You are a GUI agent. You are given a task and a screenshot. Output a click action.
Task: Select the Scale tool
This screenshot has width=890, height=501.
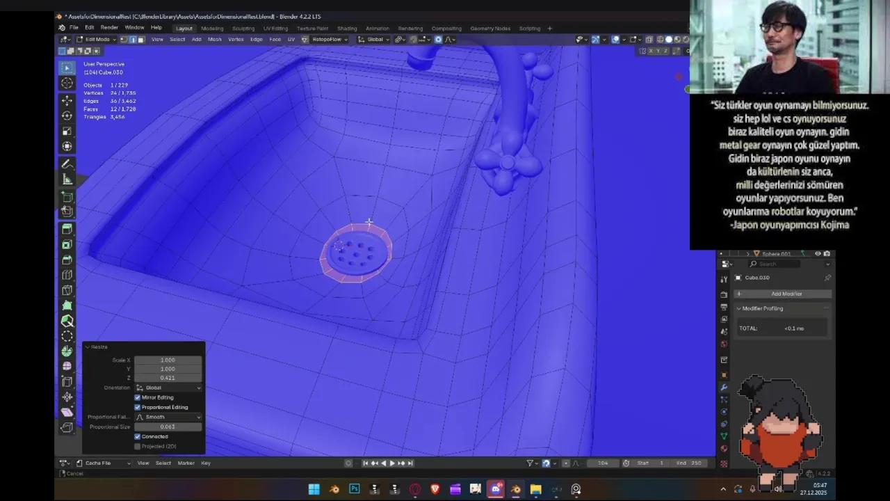(67, 131)
